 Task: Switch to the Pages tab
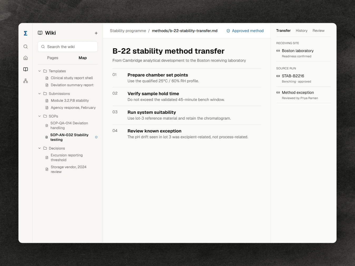(53, 58)
